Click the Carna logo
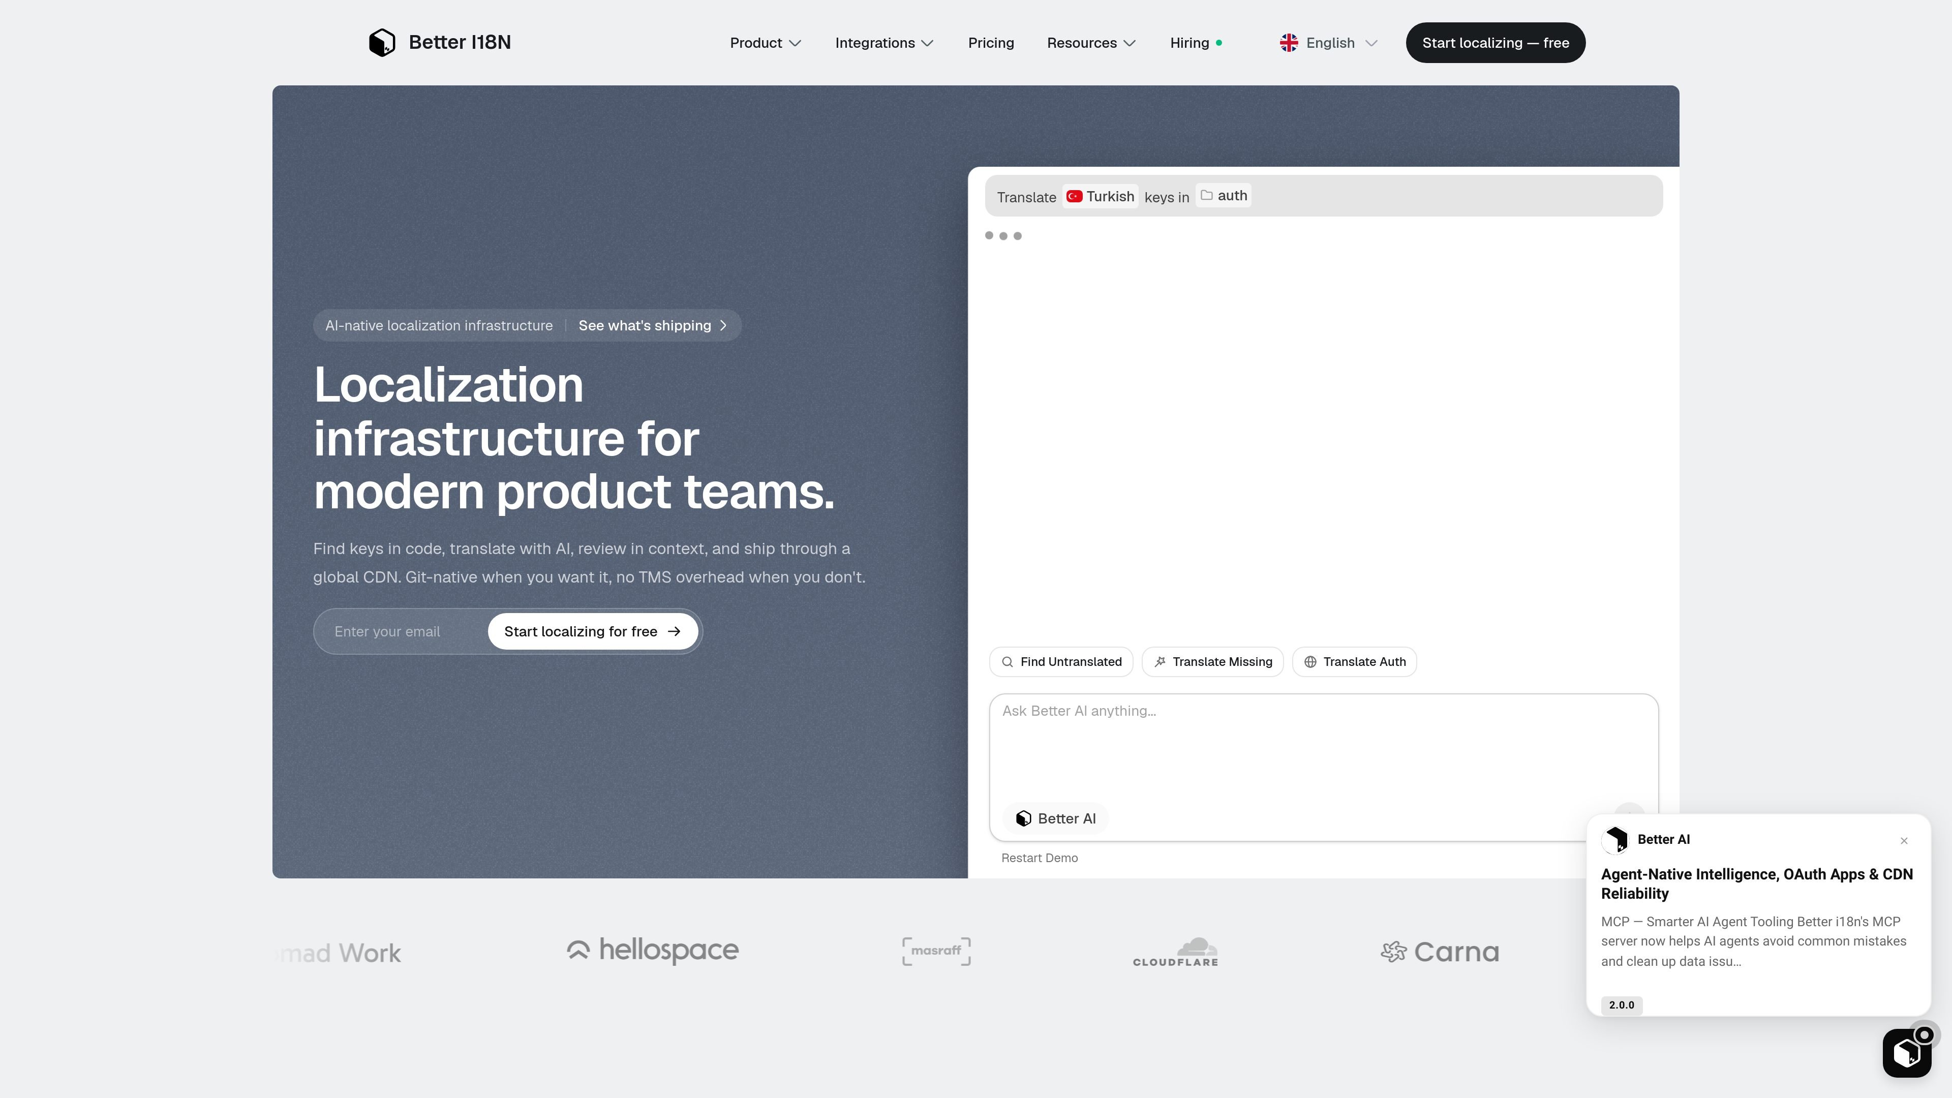Viewport: 1952px width, 1098px height. pos(1440,952)
